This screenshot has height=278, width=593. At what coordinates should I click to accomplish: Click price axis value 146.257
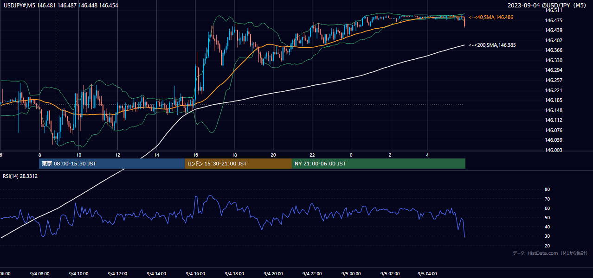point(553,80)
